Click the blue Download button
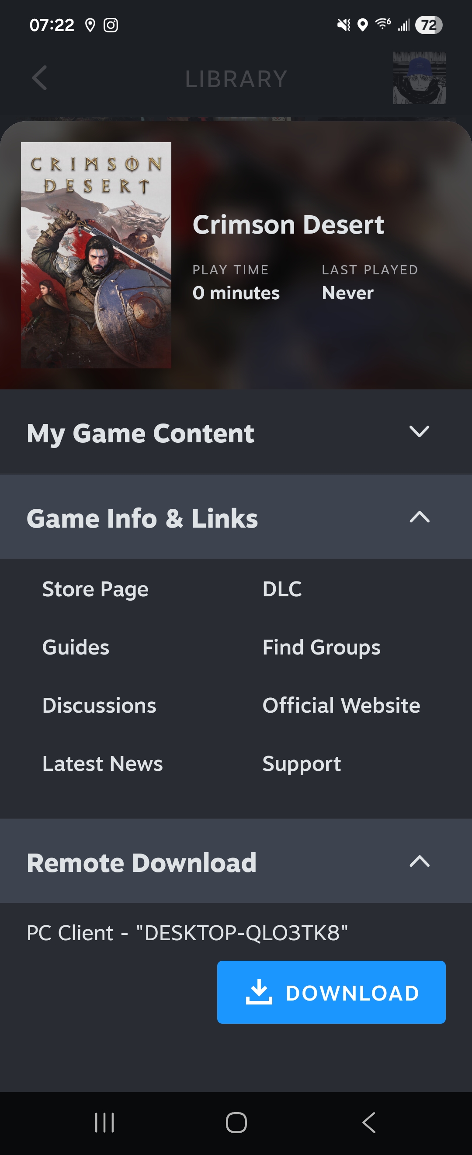This screenshot has width=472, height=1155. [x=331, y=992]
